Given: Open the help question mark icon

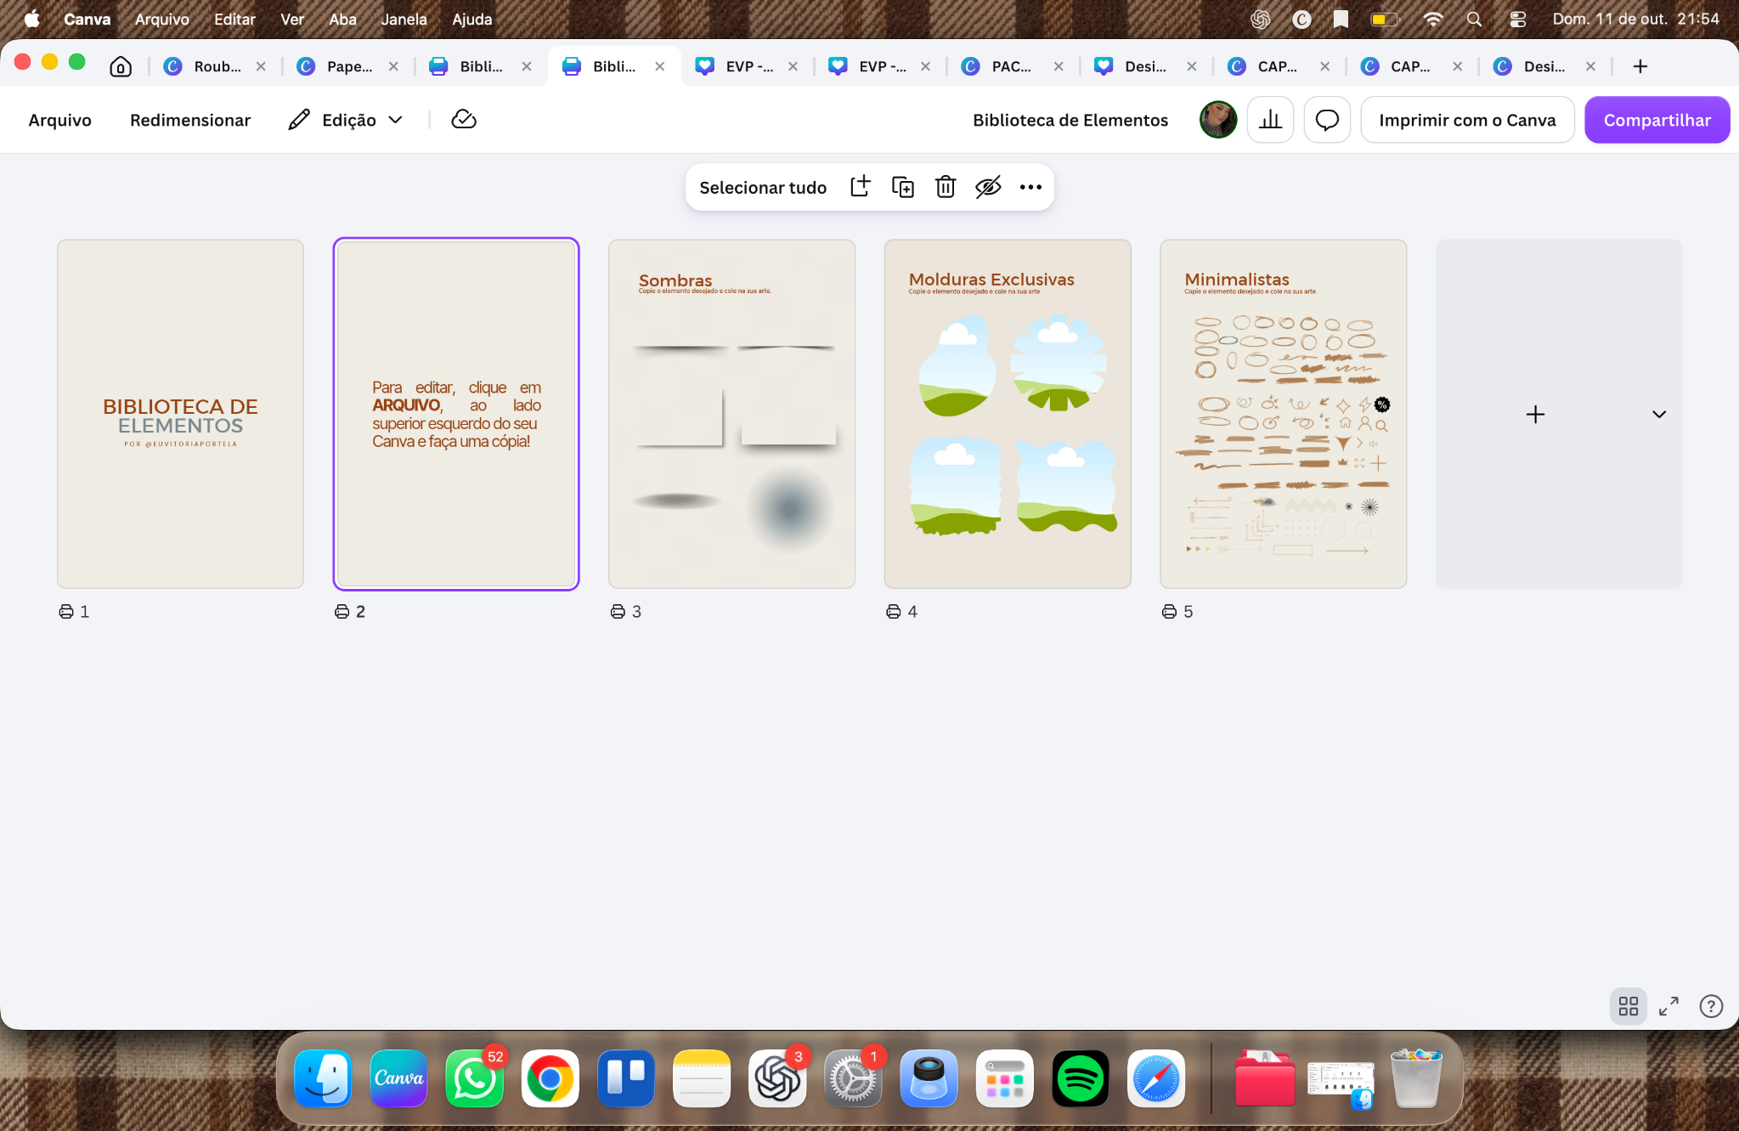Looking at the screenshot, I should pyautogui.click(x=1711, y=1006).
